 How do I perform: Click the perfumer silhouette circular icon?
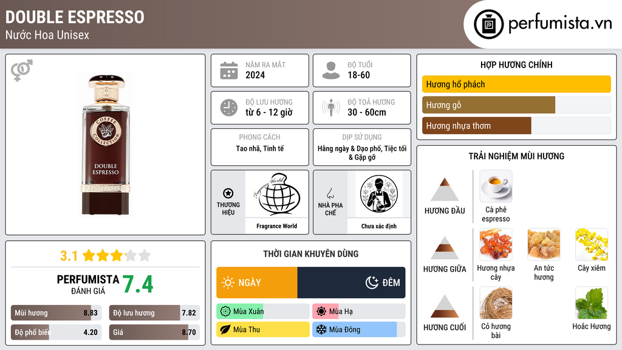point(379,194)
